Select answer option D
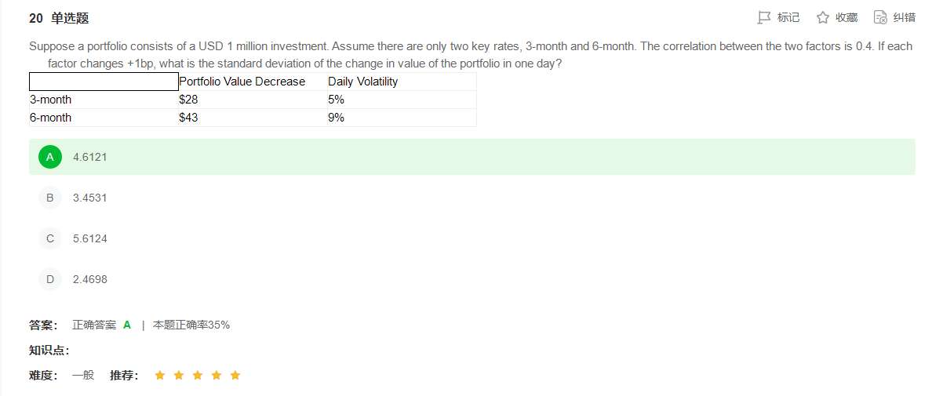 [x=50, y=279]
